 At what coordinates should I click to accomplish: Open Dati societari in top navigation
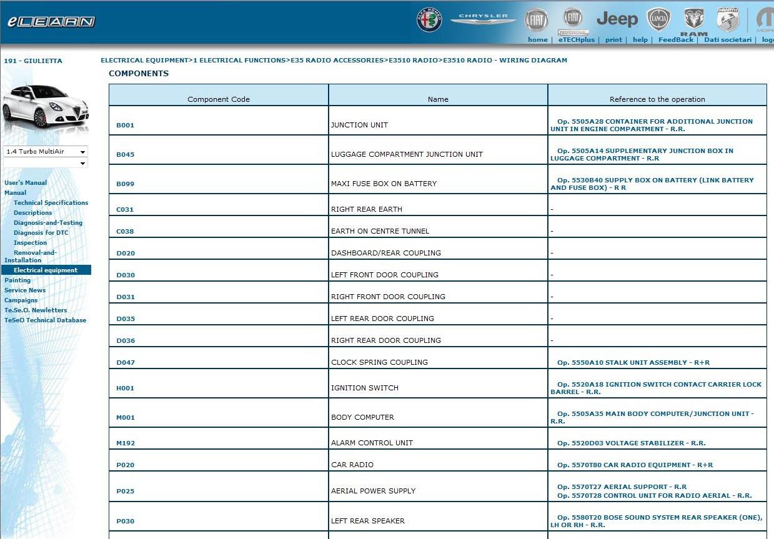(728, 39)
